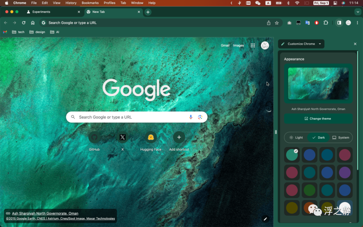Select the System appearance mode

pyautogui.click(x=340, y=138)
